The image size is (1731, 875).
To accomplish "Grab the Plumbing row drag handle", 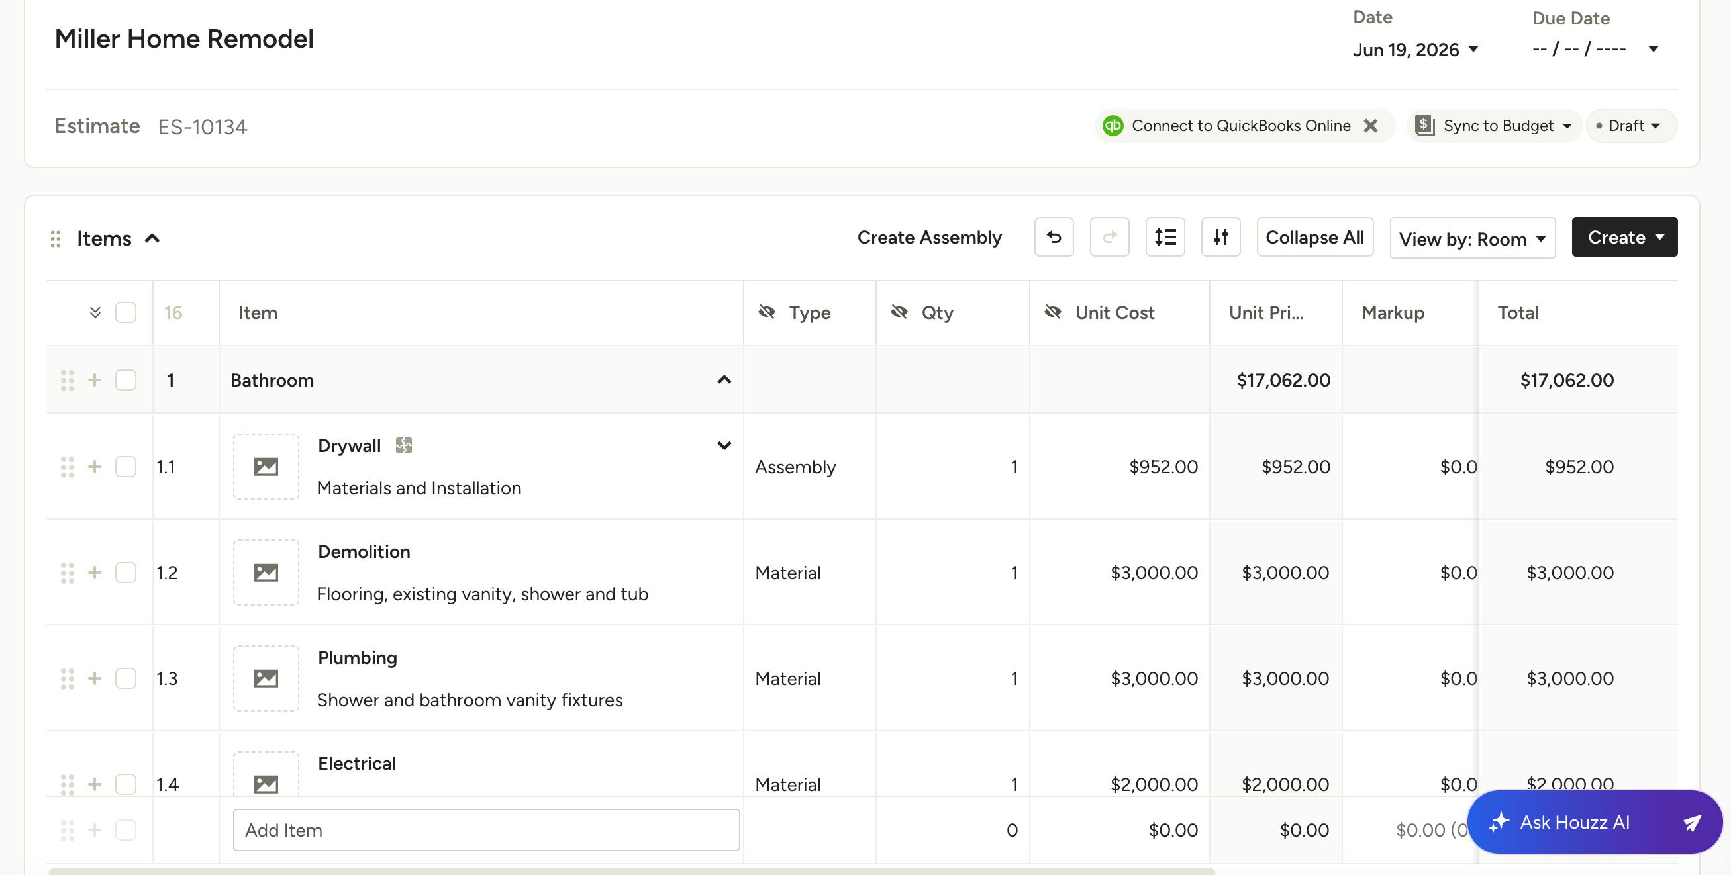I will (67, 678).
